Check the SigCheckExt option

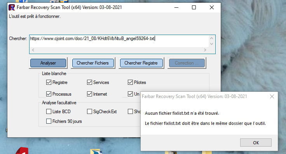[x=89, y=112]
